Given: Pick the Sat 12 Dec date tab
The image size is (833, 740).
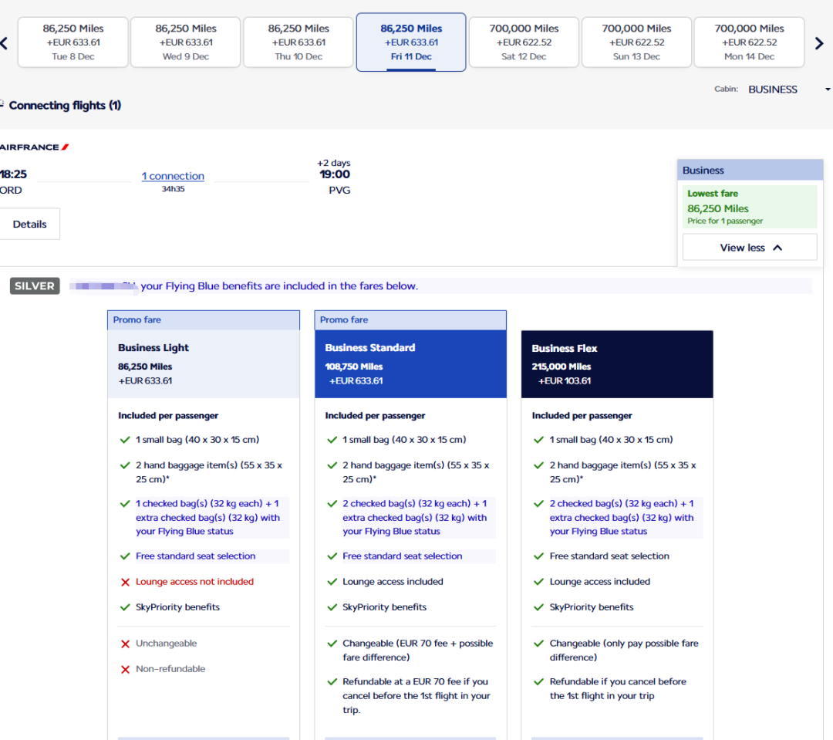Looking at the screenshot, I should (524, 42).
